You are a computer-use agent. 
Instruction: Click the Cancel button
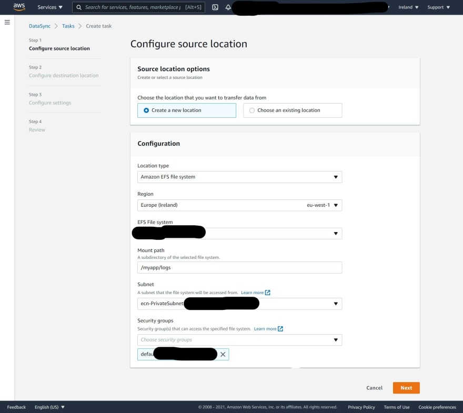(374, 388)
